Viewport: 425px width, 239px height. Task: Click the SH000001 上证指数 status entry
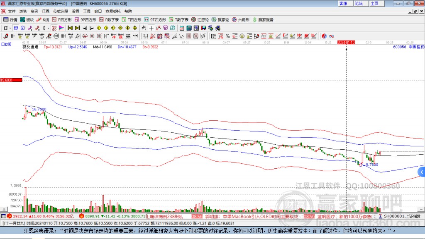pyautogui.click(x=400, y=216)
